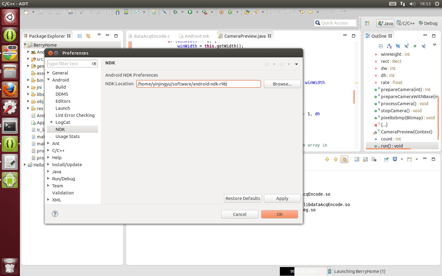Run the BerryHome application
Screen dimensions: 442x276
(190, 12)
